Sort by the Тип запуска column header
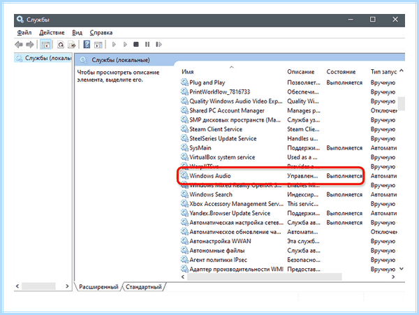This screenshot has width=419, height=315. click(383, 72)
